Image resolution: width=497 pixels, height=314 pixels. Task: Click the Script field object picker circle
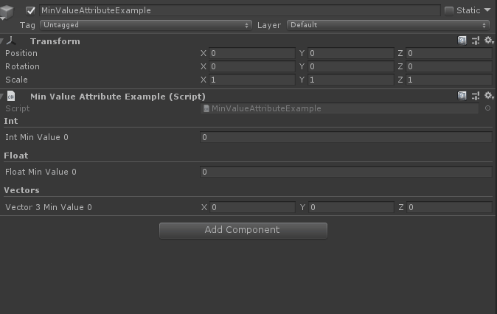pyautogui.click(x=487, y=108)
